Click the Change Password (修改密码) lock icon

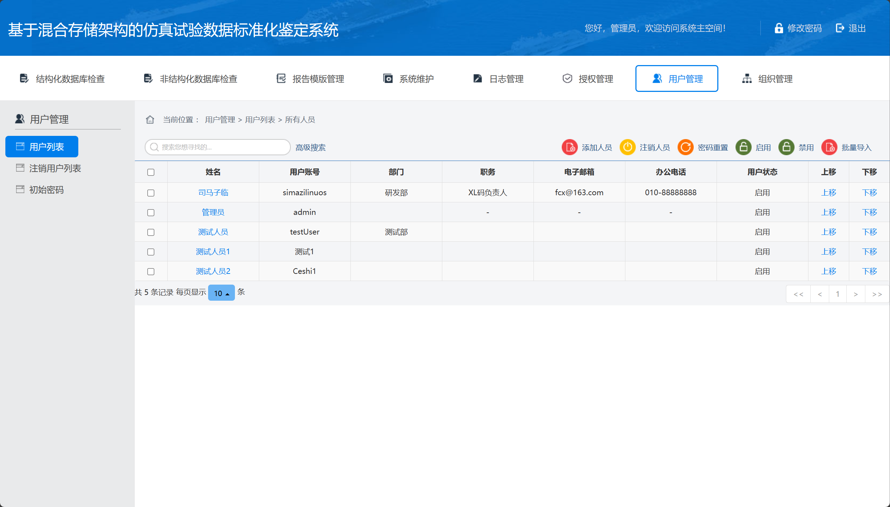click(778, 28)
